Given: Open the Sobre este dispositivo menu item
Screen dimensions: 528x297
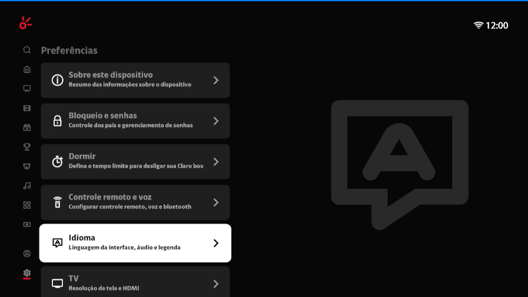Looking at the screenshot, I should pos(135,80).
